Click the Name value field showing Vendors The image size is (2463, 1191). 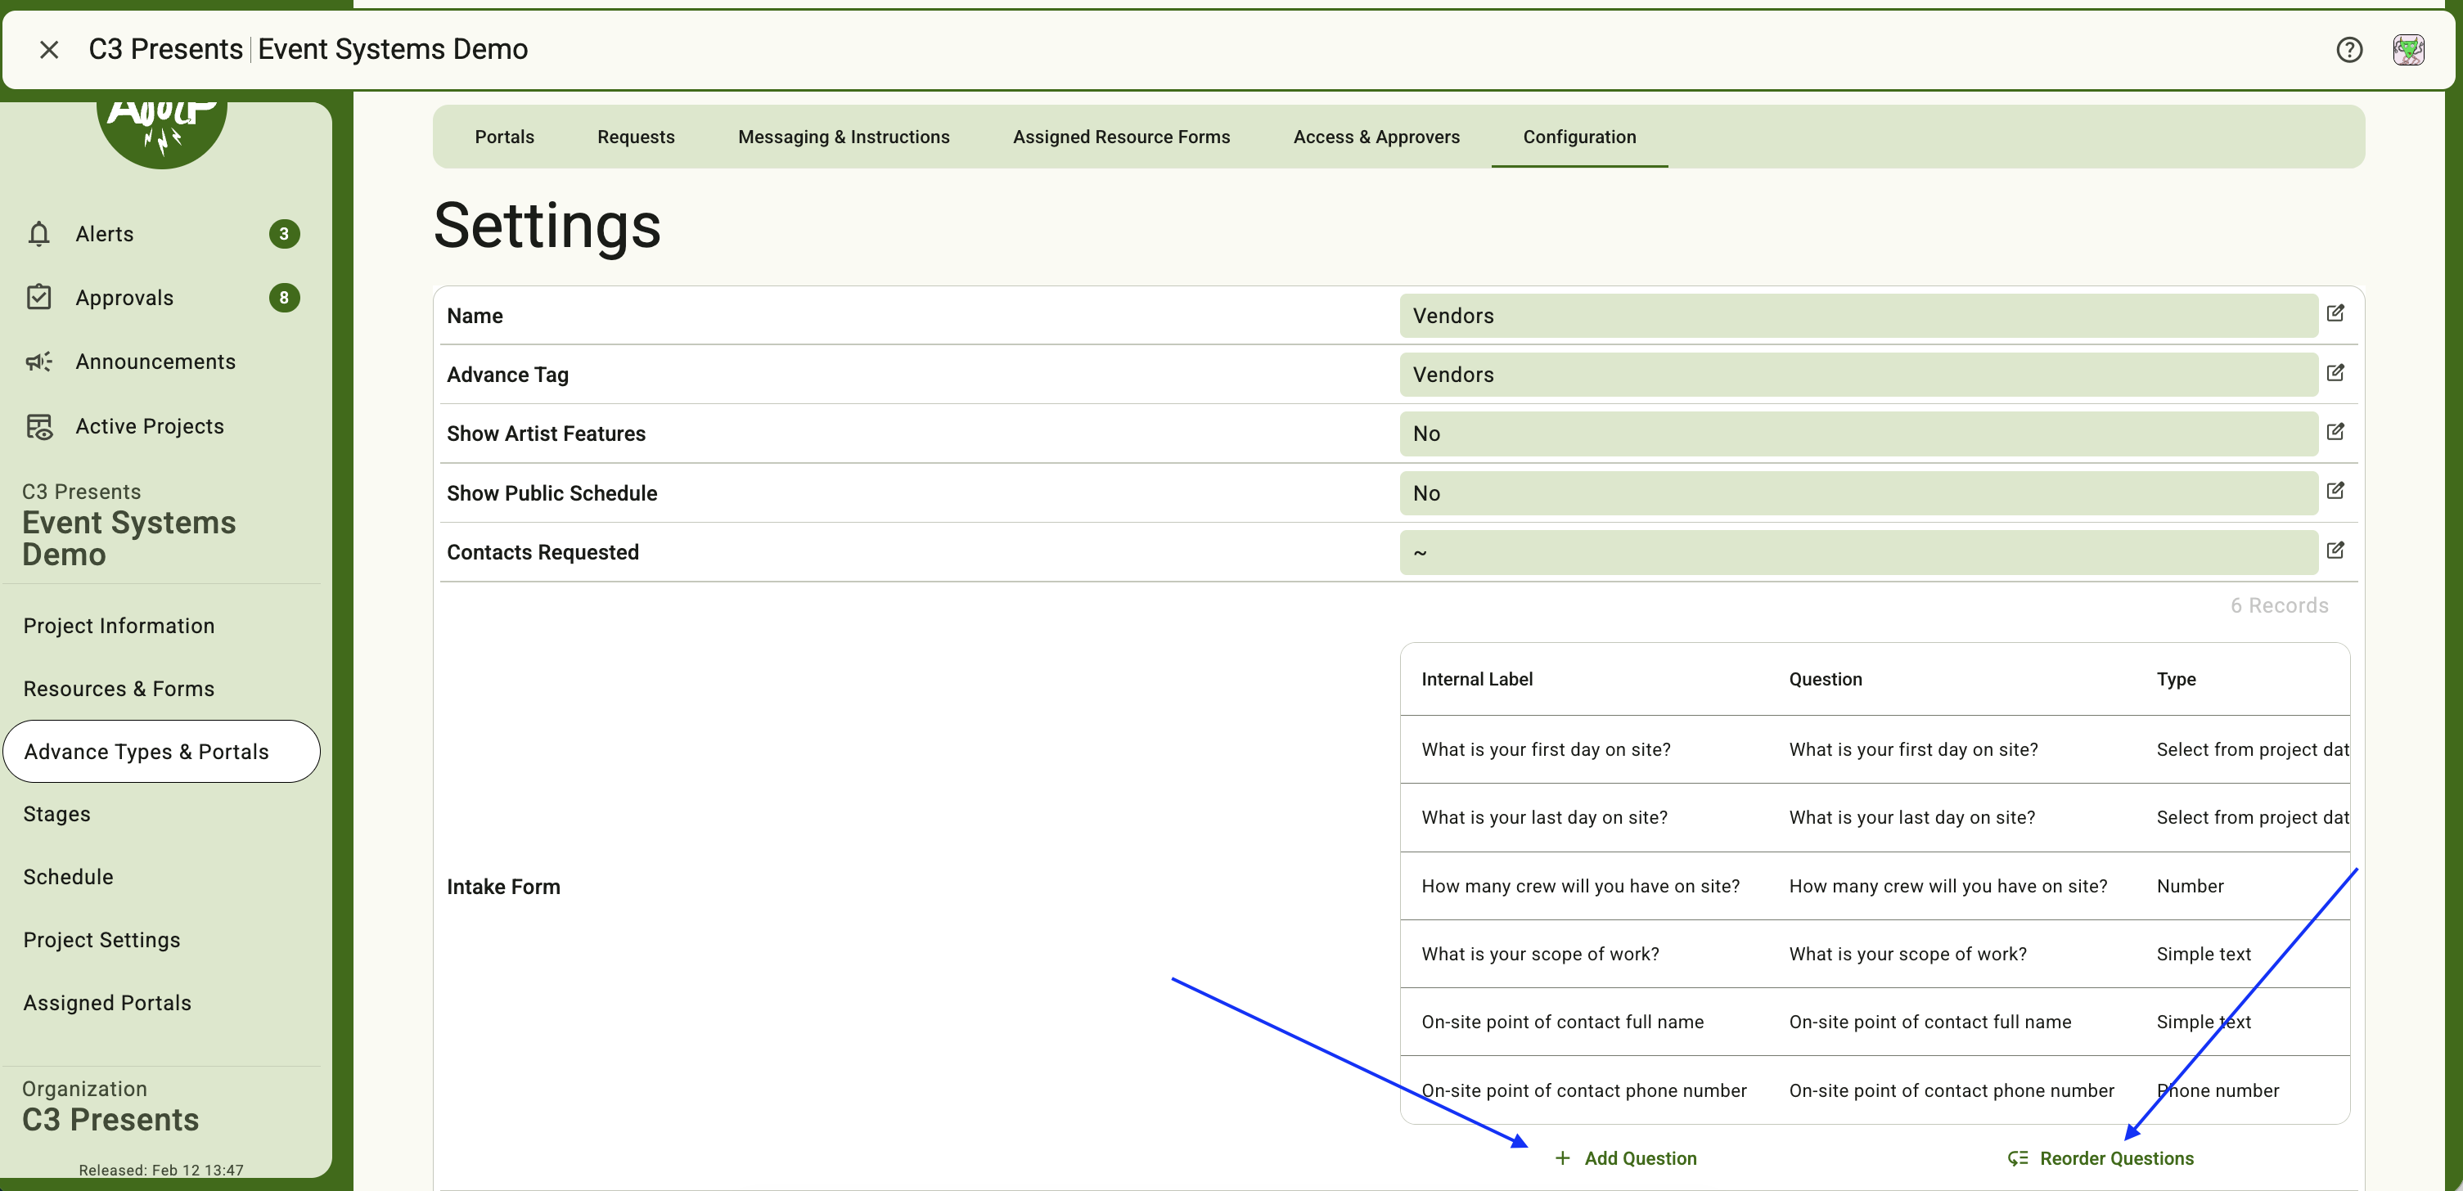coord(1857,316)
